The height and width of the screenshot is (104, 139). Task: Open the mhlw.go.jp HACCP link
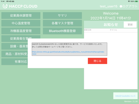[68, 53]
